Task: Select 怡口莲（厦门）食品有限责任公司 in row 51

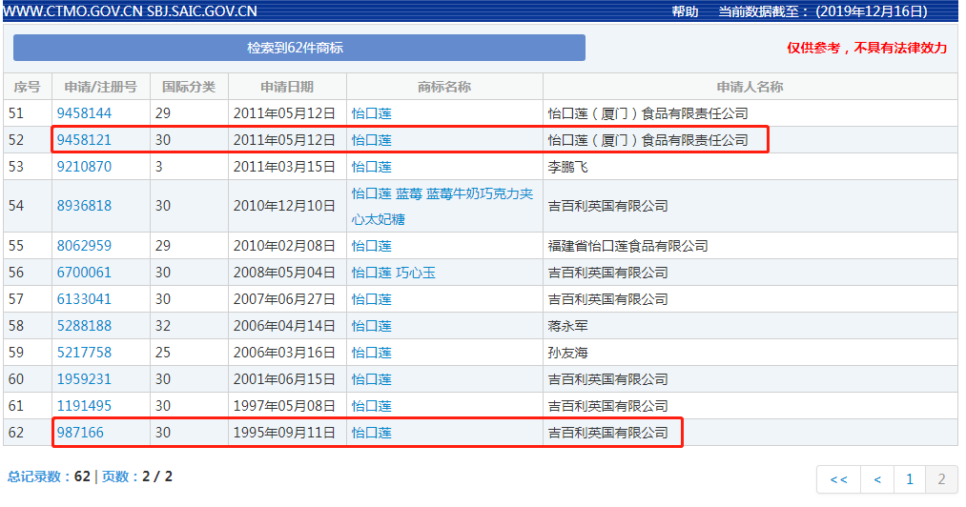Action: [x=648, y=113]
